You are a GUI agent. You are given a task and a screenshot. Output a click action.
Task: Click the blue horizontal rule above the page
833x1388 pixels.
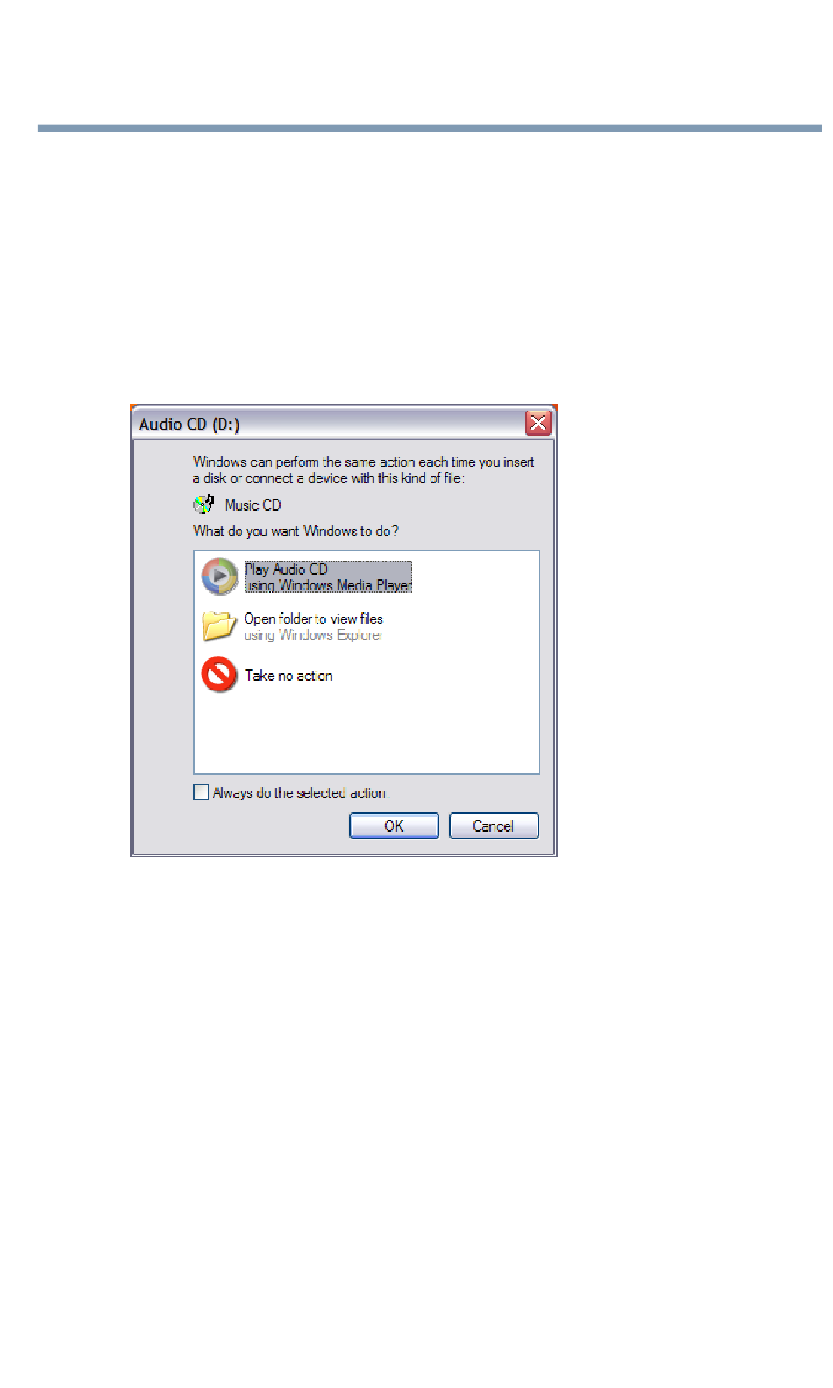click(430, 128)
